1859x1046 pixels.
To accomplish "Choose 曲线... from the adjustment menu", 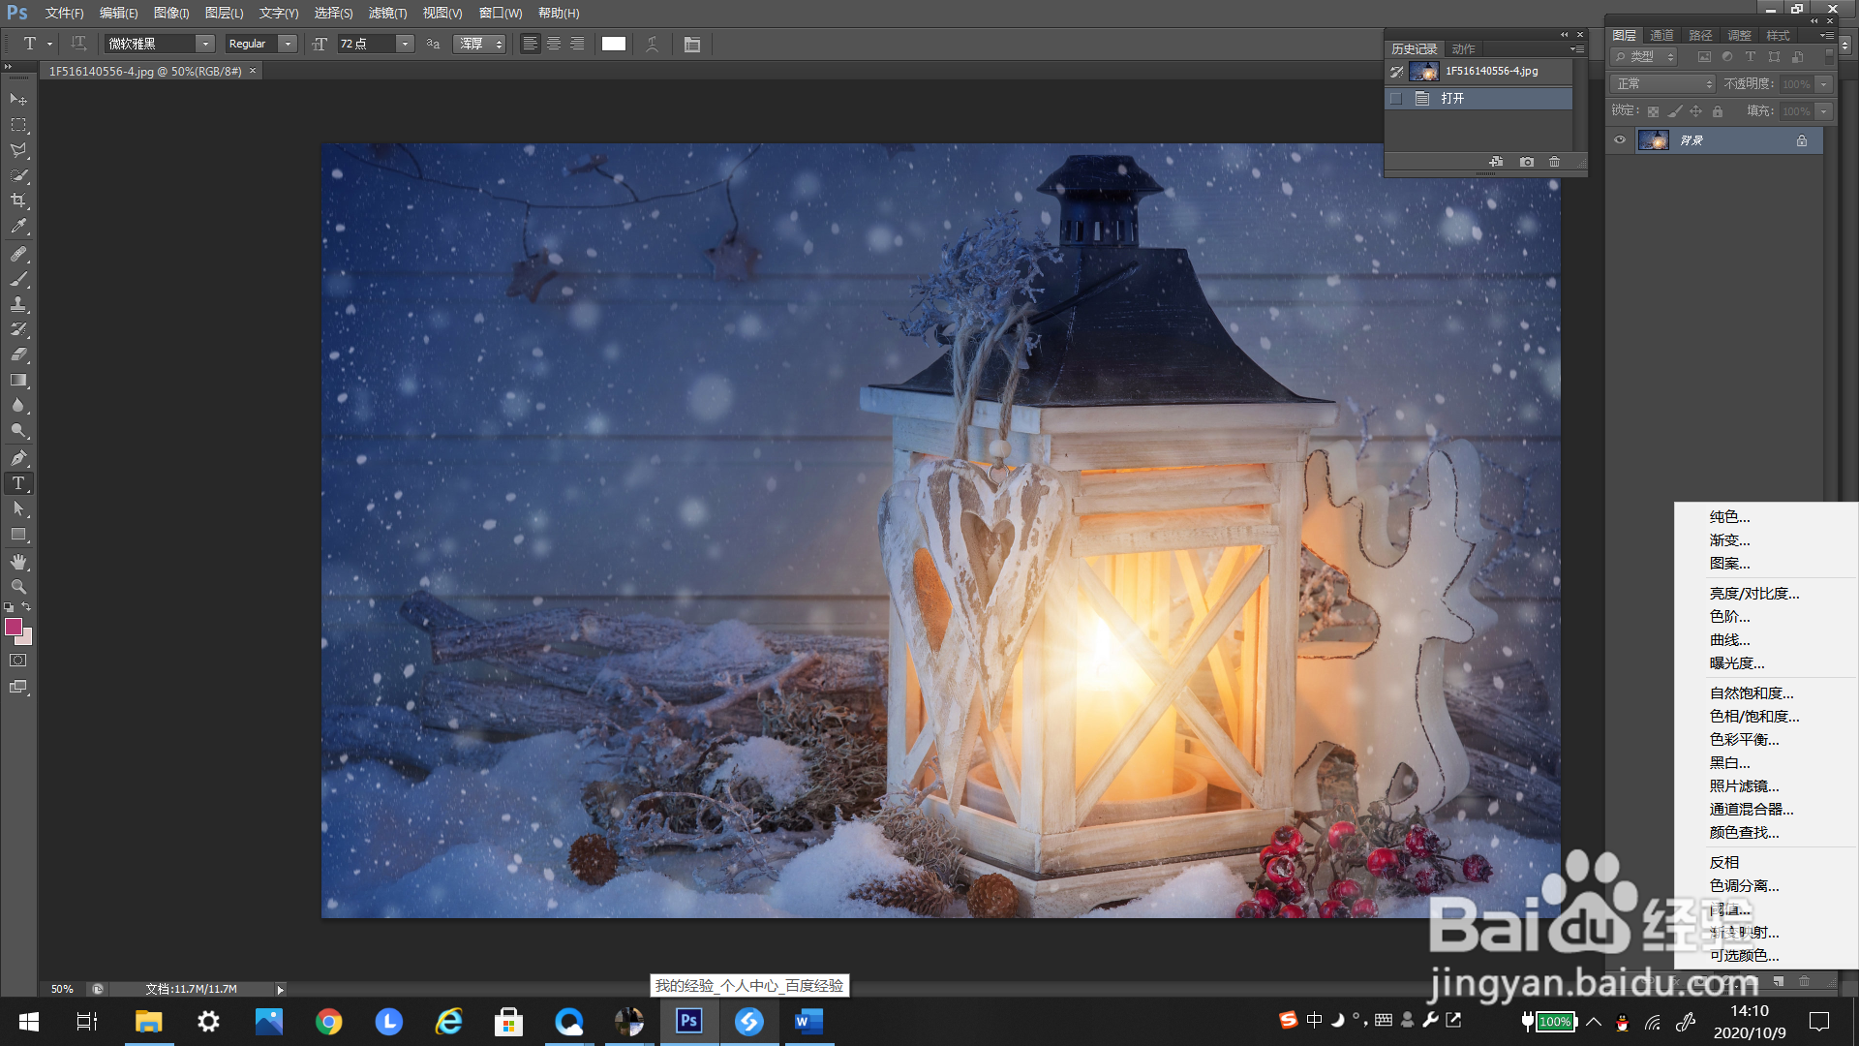I will pyautogui.click(x=1729, y=640).
